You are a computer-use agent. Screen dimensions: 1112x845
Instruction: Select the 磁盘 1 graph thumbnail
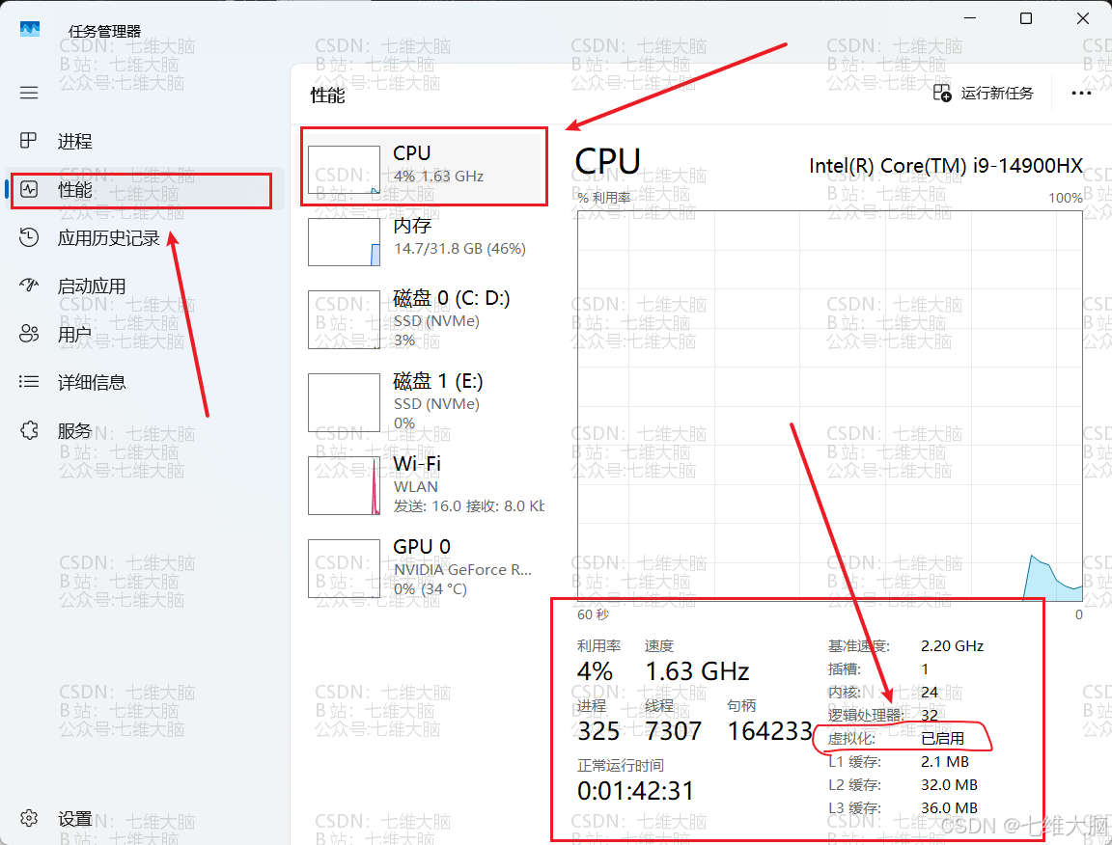(x=344, y=402)
